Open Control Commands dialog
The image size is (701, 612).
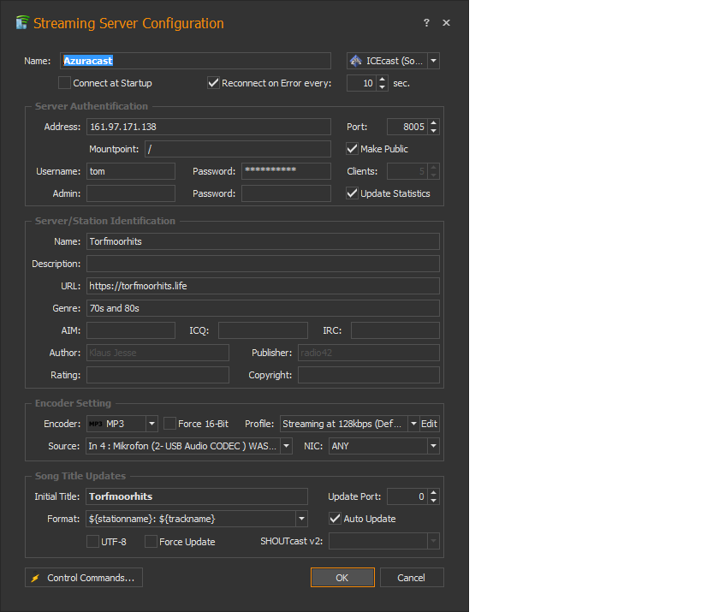click(x=84, y=578)
